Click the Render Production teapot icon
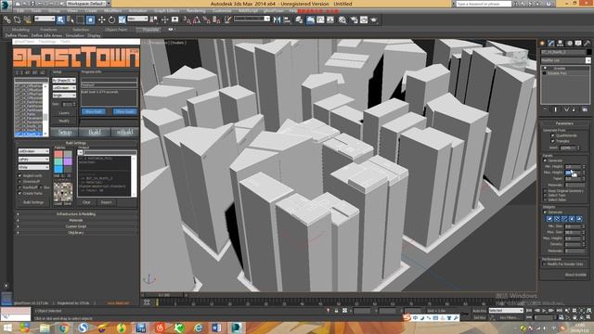 [374, 19]
